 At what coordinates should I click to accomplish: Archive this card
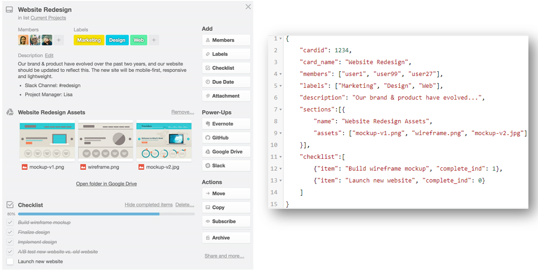coord(226,238)
